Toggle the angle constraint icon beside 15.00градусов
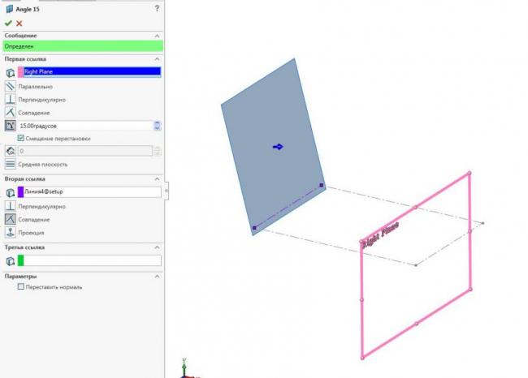The height and width of the screenshot is (378, 528). pos(11,126)
